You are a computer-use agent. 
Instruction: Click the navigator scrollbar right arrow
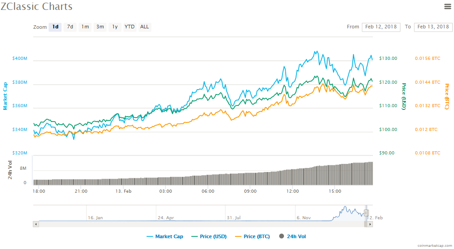pos(370,224)
